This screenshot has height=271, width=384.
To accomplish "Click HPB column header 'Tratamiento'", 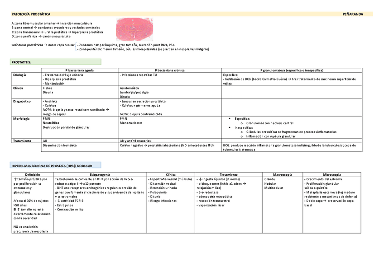I will [229, 175].
